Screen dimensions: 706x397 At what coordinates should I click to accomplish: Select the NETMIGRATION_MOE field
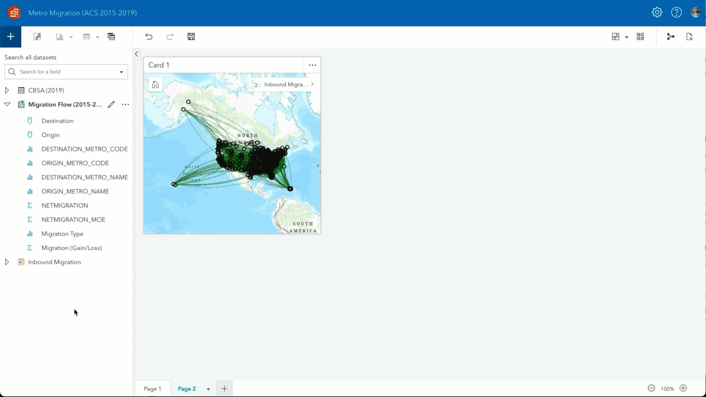(x=73, y=220)
